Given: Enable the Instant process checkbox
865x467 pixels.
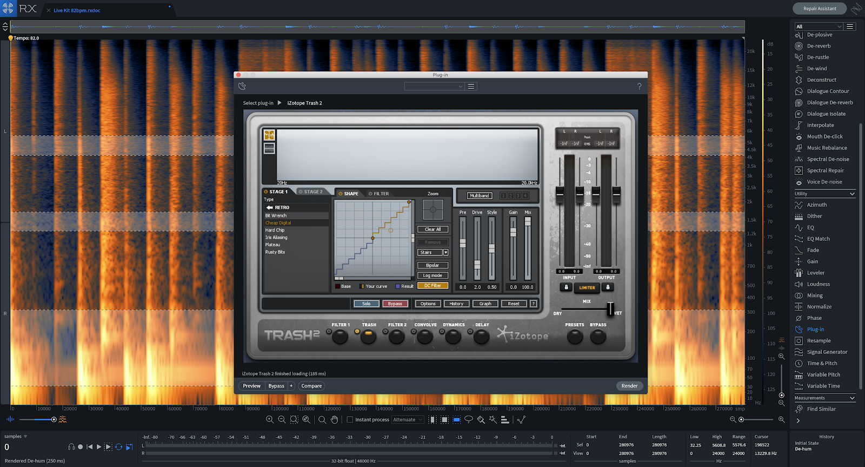Looking at the screenshot, I should point(350,419).
